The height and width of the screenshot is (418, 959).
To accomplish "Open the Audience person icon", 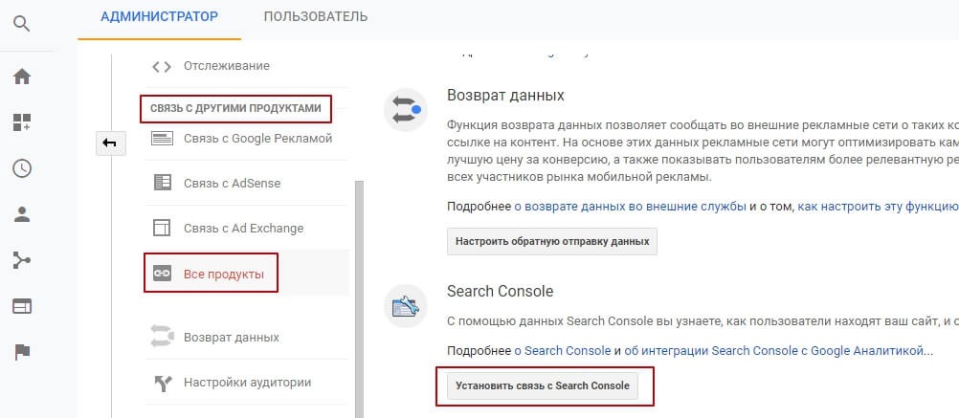I will [22, 214].
